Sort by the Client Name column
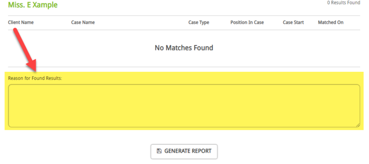Image resolution: width=369 pixels, height=164 pixels. point(21,23)
